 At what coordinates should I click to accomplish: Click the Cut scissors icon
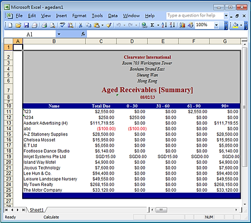click(x=81, y=25)
